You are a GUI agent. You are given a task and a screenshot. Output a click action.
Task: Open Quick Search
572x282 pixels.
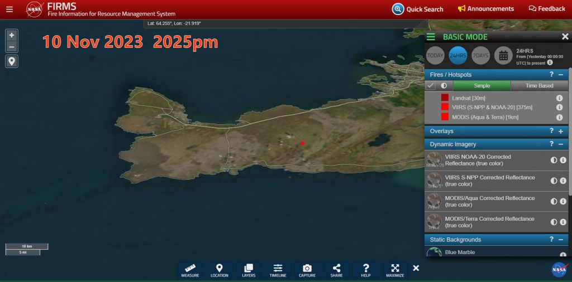tap(418, 9)
